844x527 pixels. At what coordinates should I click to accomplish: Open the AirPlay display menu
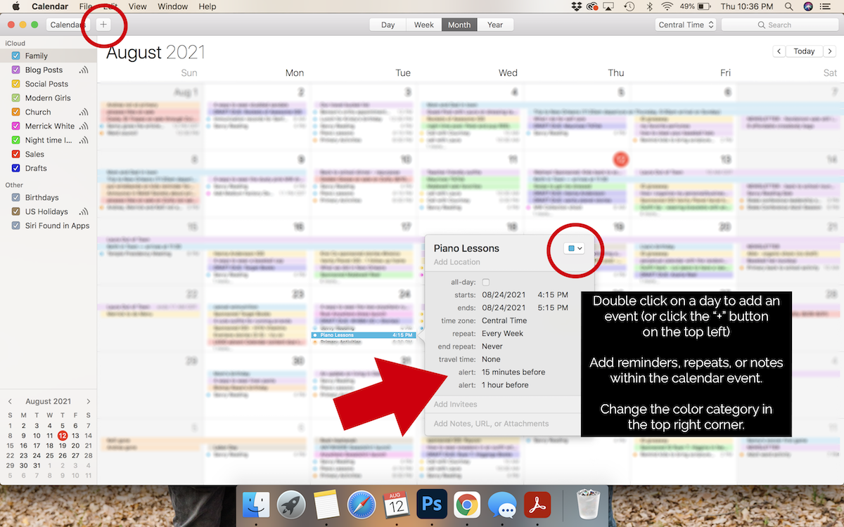pyautogui.click(x=609, y=6)
